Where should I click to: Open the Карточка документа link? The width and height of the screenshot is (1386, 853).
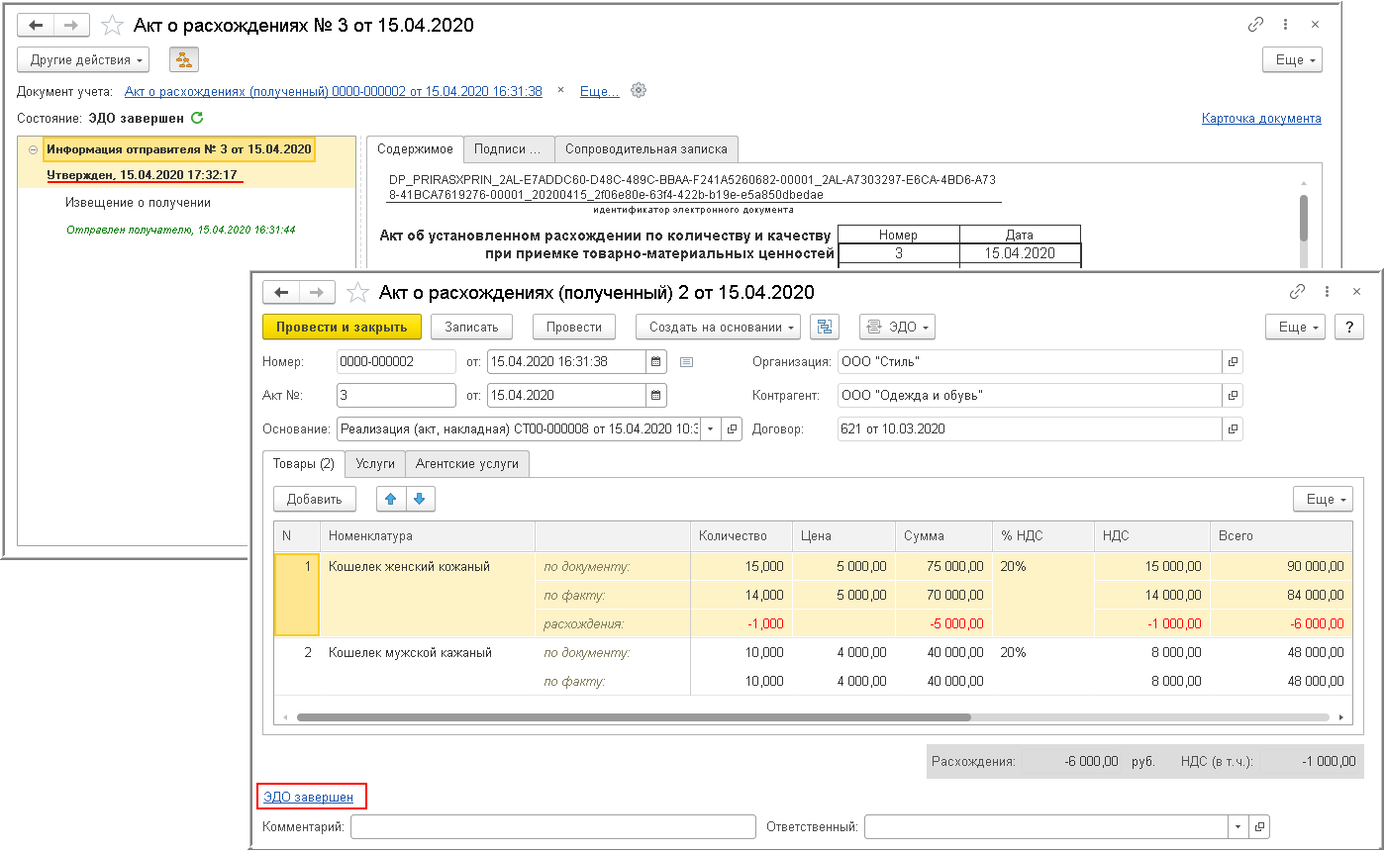tap(1260, 118)
